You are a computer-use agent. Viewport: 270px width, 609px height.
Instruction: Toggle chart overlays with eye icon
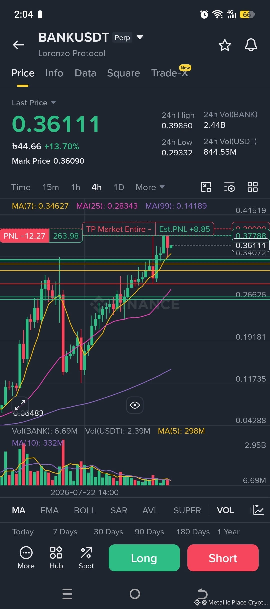(x=135, y=405)
